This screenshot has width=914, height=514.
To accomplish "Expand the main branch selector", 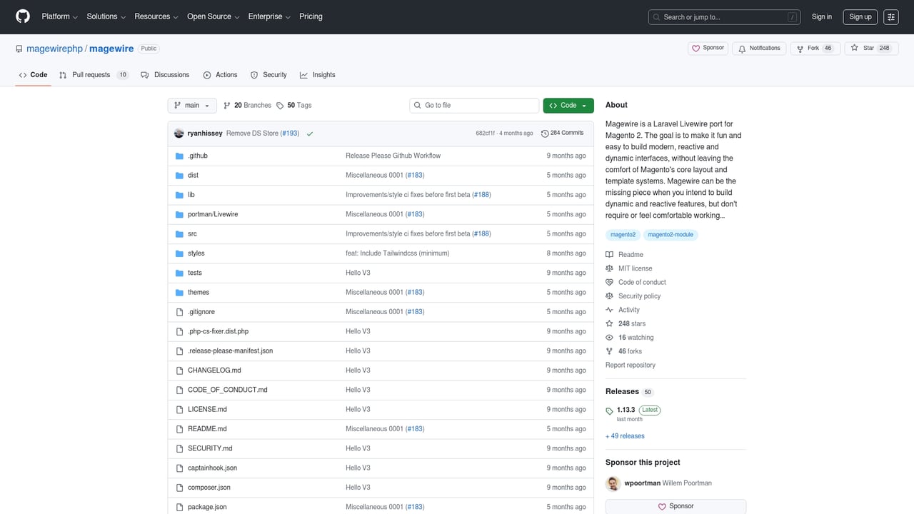I will pyautogui.click(x=191, y=105).
